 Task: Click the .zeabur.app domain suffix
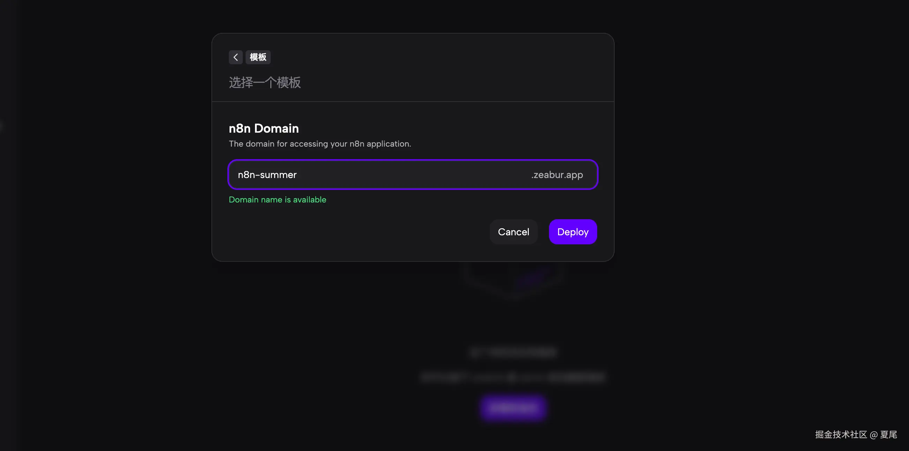click(x=557, y=175)
